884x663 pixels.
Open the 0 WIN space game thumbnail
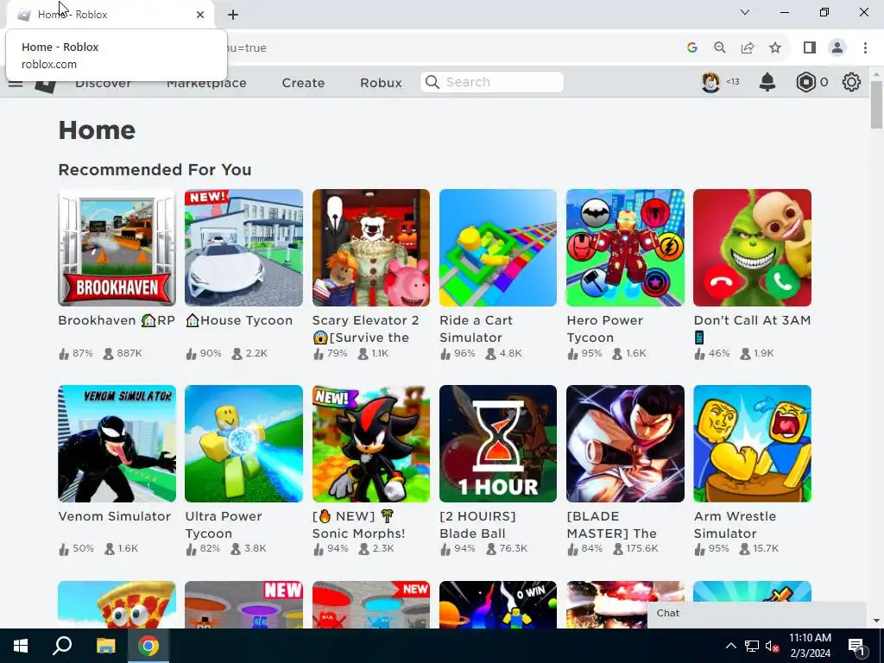pos(498,604)
